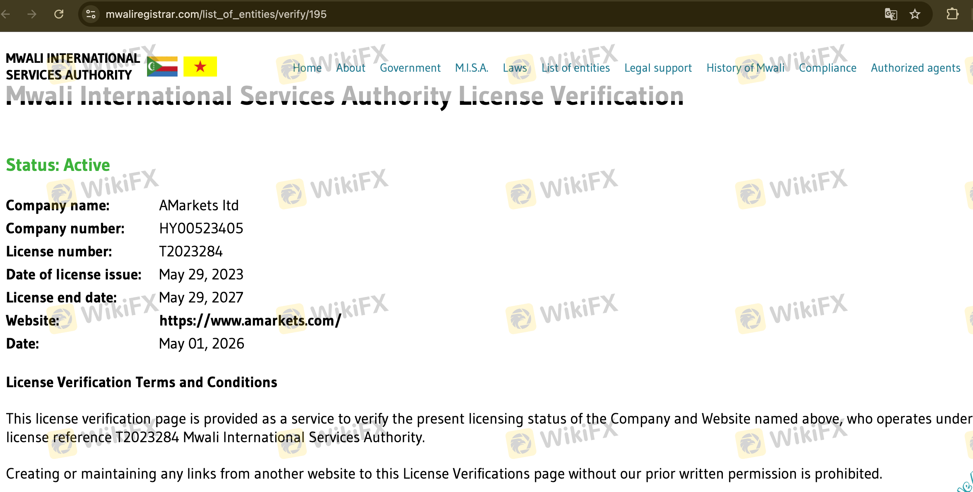The image size is (973, 492).
Task: Click paragraph starting 'Creating or maintaining any links'
Action: coord(444,474)
